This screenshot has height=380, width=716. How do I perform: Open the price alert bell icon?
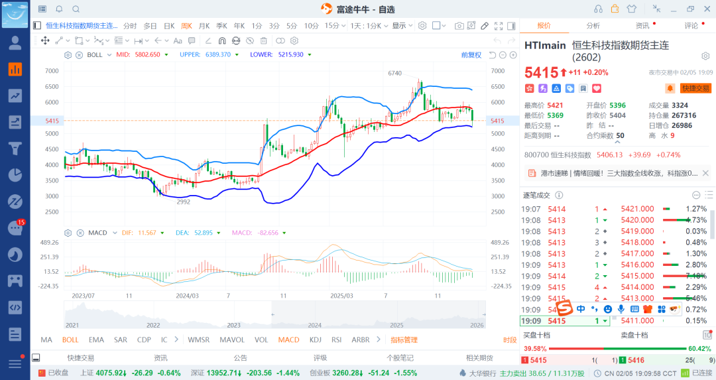point(670,88)
